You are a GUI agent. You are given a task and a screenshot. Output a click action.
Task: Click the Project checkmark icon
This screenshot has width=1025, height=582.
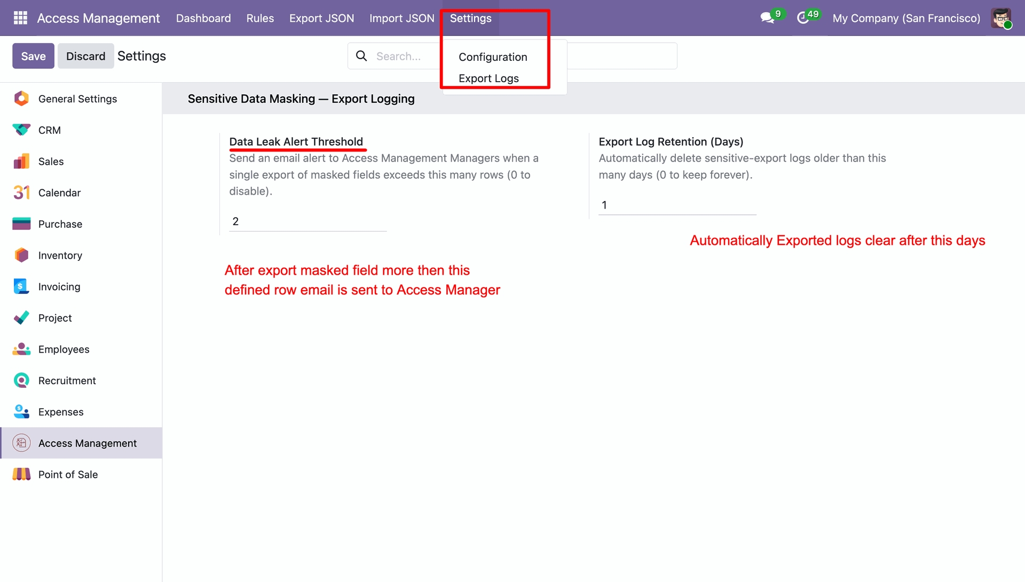click(x=21, y=318)
